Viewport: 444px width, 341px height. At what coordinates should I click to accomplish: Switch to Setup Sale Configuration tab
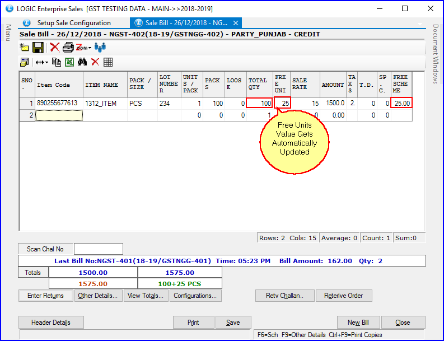[74, 23]
